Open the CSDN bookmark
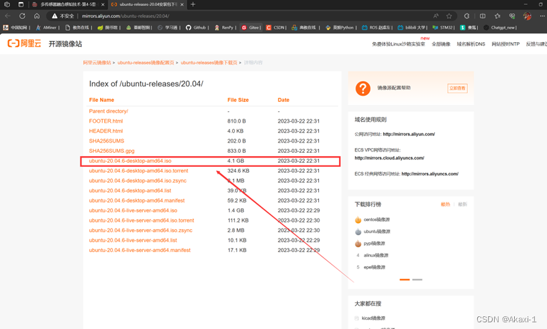The width and height of the screenshot is (547, 329). click(x=276, y=27)
